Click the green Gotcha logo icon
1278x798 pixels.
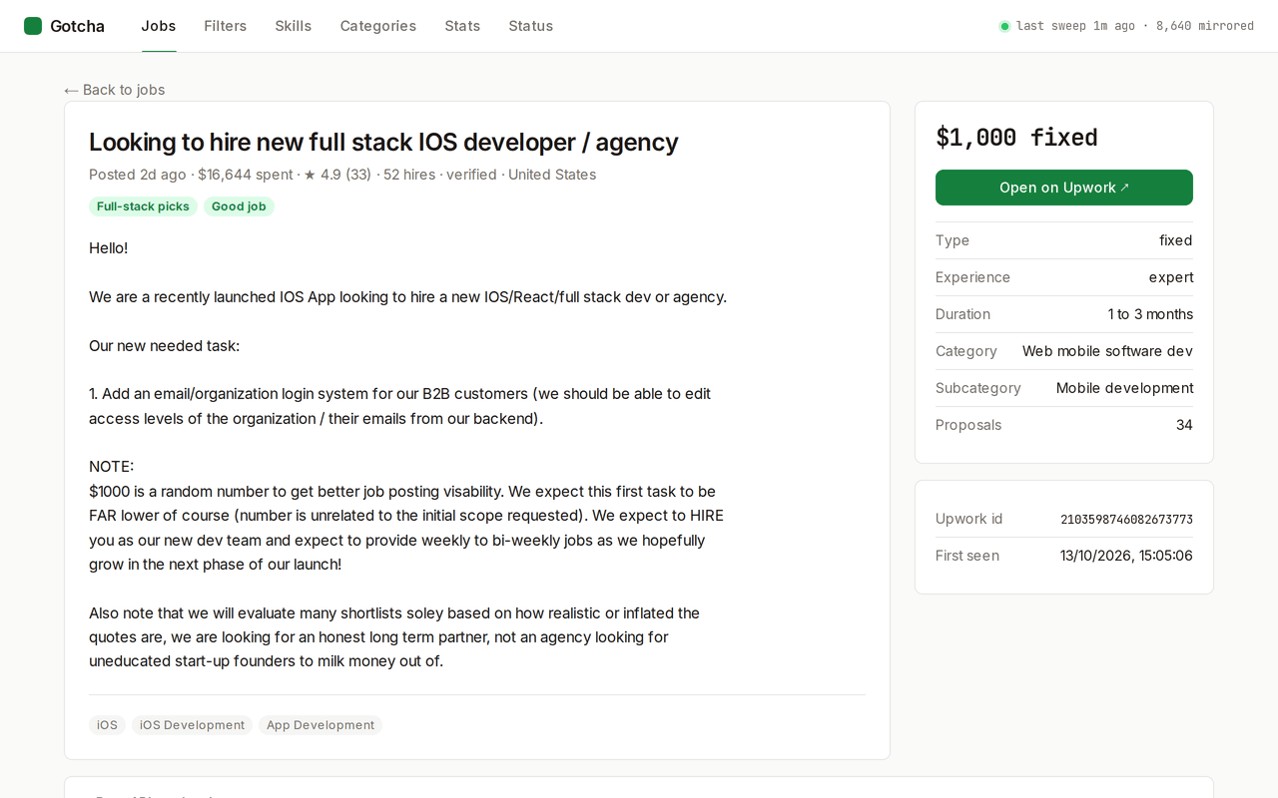(x=33, y=26)
